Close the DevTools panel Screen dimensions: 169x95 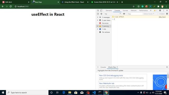click(167, 11)
